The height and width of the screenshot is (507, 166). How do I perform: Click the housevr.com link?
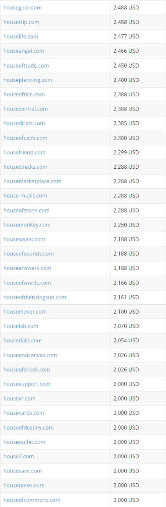point(19,398)
